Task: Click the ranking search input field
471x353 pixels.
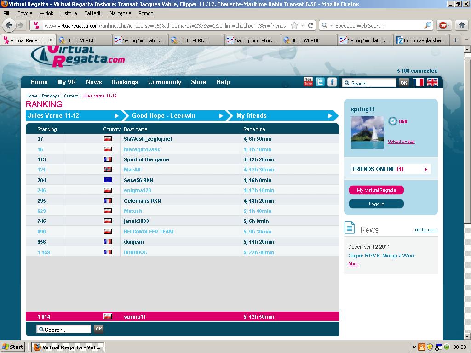Action: (x=64, y=329)
